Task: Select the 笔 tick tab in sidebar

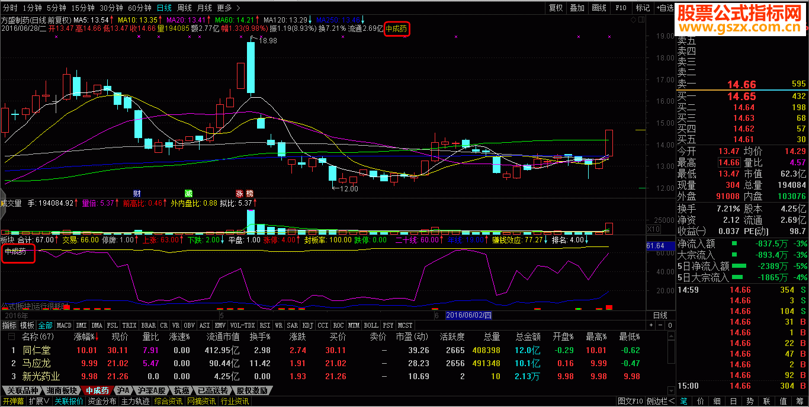Action: [684, 402]
